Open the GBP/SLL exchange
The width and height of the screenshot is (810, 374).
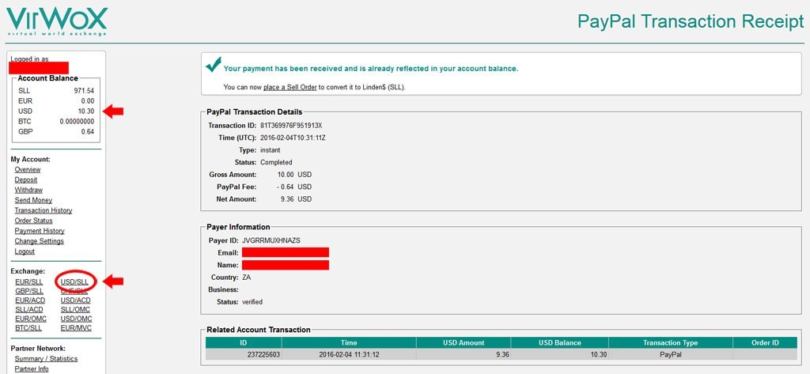29,291
